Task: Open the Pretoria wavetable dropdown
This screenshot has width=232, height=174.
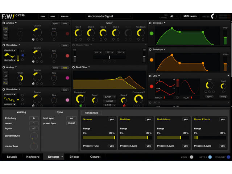Action: pyautogui.click(x=10, y=104)
